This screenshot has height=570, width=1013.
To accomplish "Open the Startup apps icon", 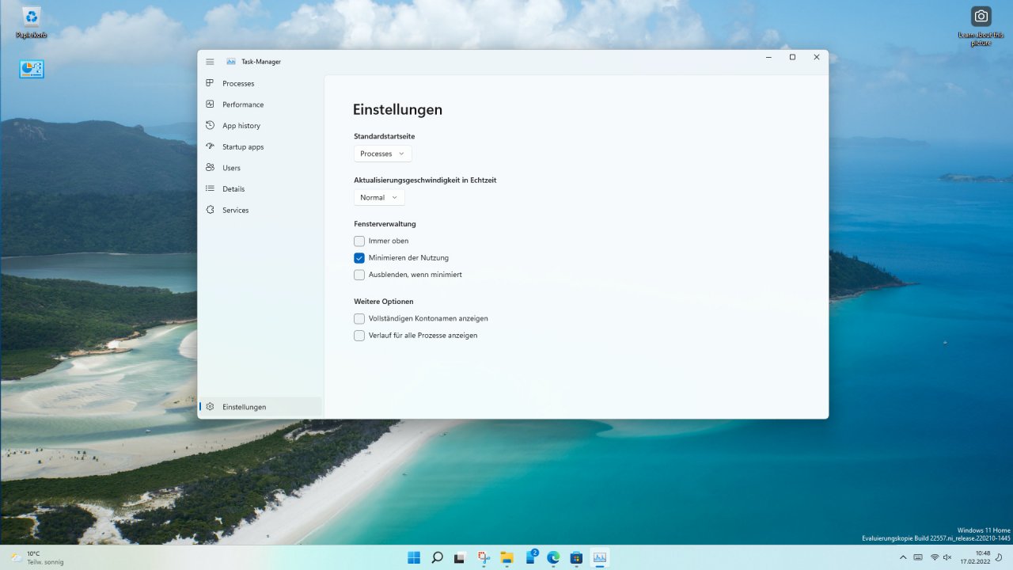I will [210, 146].
